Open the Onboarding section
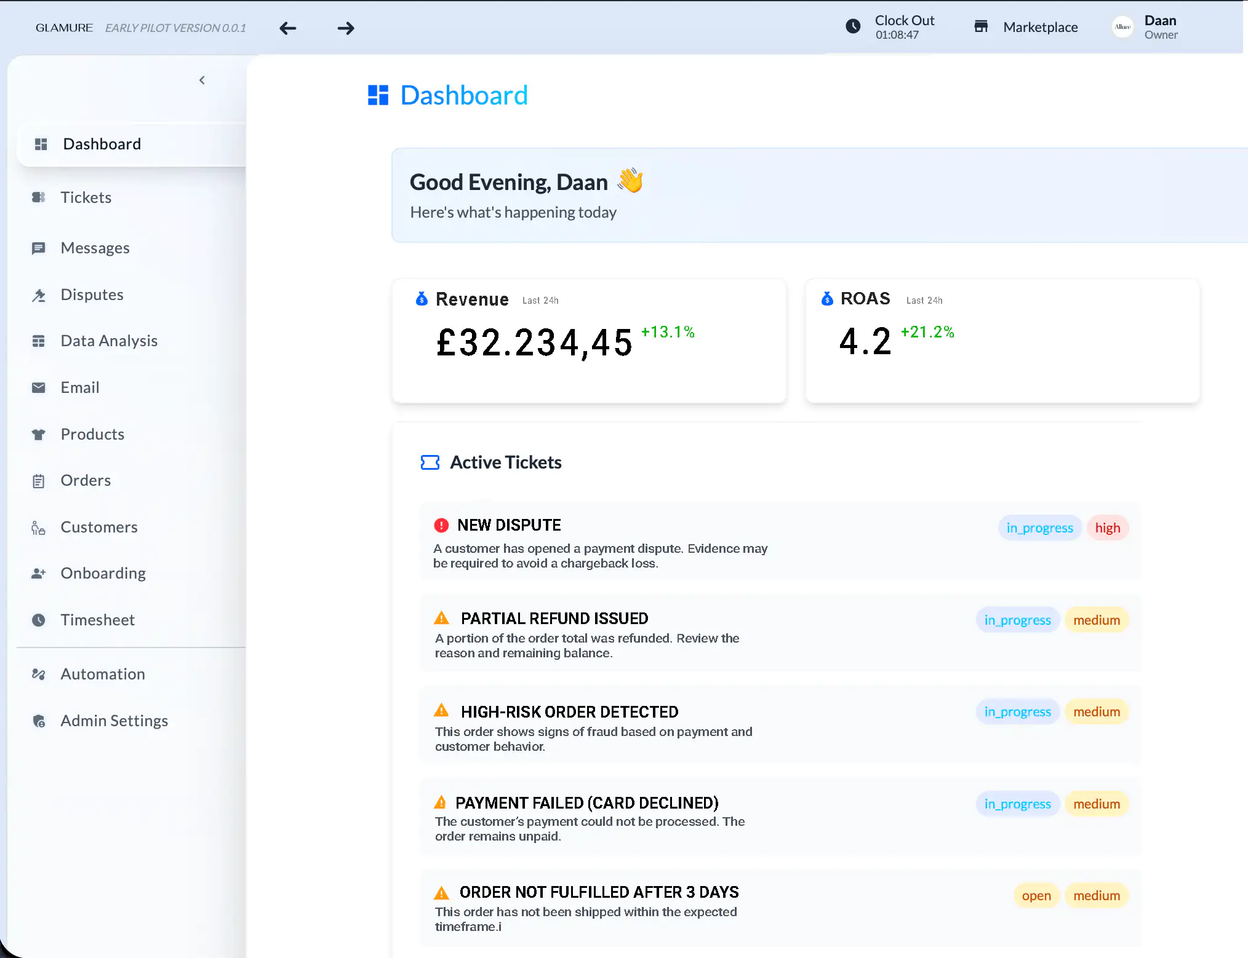Image resolution: width=1248 pixels, height=958 pixels. (x=103, y=573)
